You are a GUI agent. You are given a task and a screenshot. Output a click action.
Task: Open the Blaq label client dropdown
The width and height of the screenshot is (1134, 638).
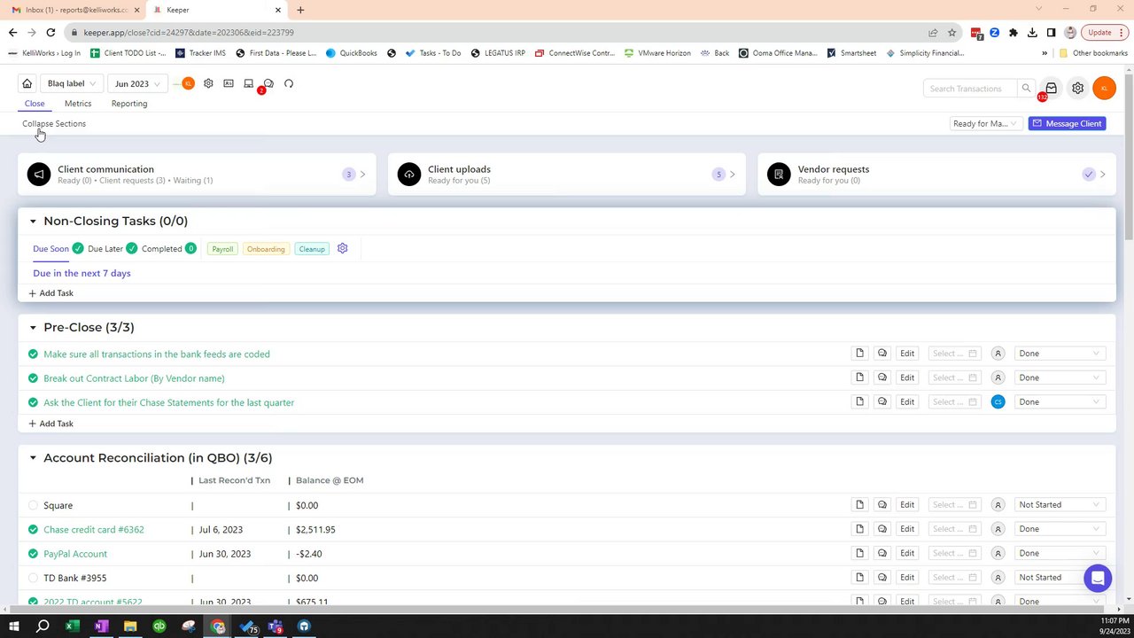pos(72,83)
